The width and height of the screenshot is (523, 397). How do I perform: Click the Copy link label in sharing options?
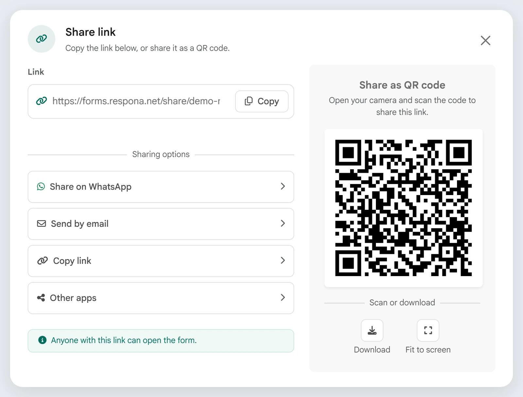[72, 261]
